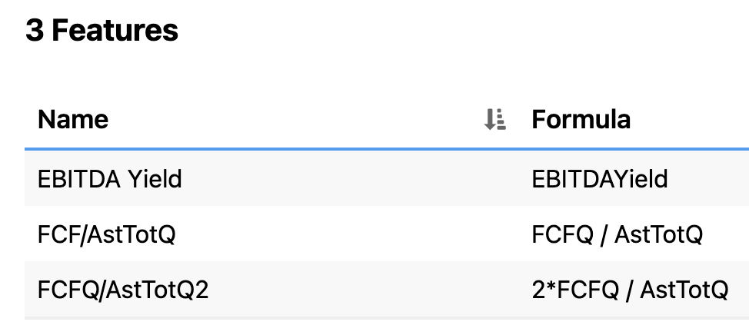This screenshot has height=335, width=749.
Task: Click blank header space between Name and sort icon
Action: (296, 119)
